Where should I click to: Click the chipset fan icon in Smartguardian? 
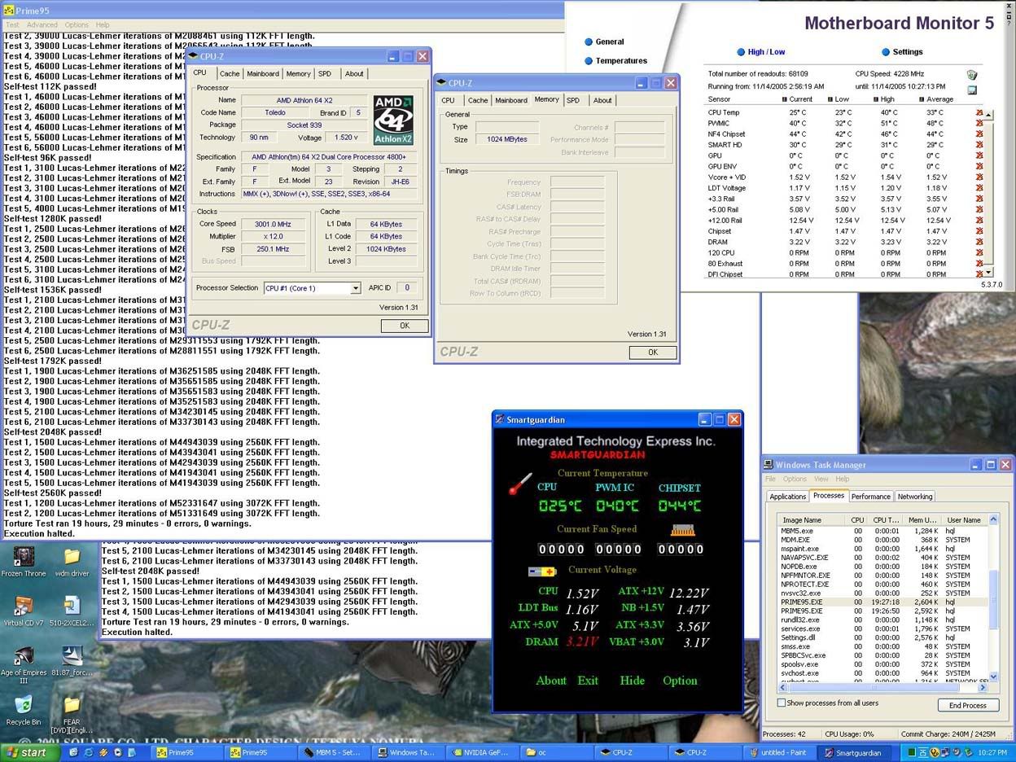point(682,529)
